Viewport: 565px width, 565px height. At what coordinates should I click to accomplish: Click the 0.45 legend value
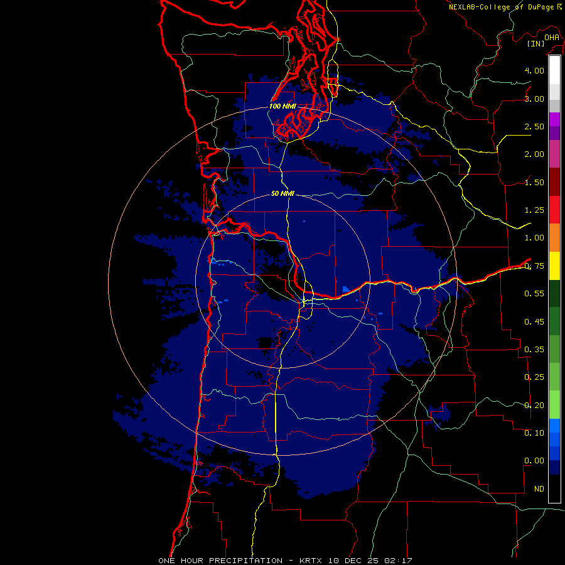534,322
